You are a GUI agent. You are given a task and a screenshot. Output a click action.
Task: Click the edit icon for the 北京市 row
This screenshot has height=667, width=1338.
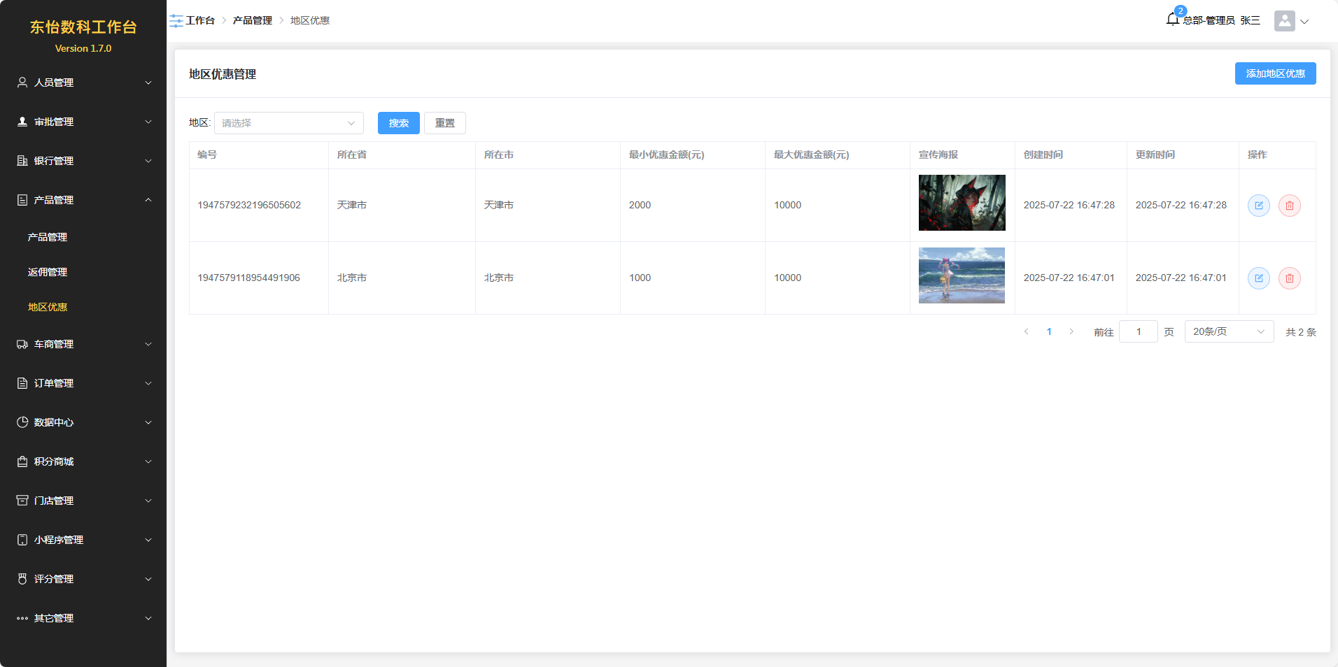click(x=1258, y=278)
